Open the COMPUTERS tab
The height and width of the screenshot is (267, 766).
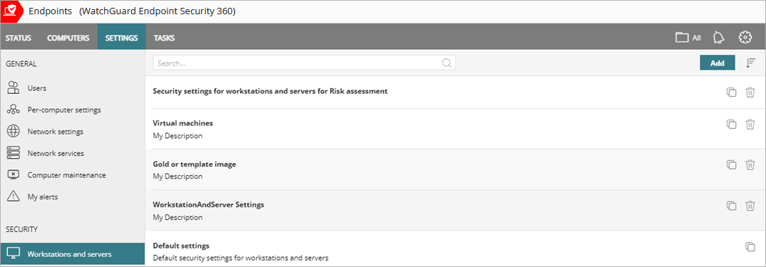[68, 38]
